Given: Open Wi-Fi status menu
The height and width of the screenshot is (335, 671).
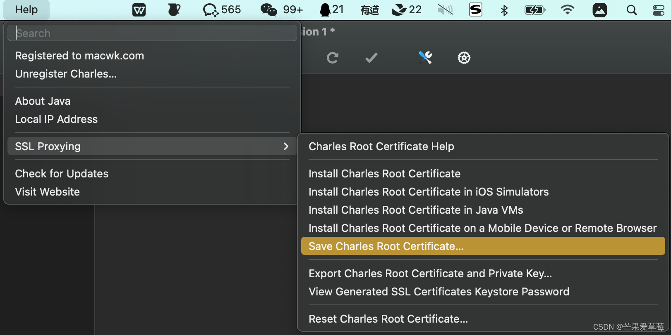Looking at the screenshot, I should (568, 10).
